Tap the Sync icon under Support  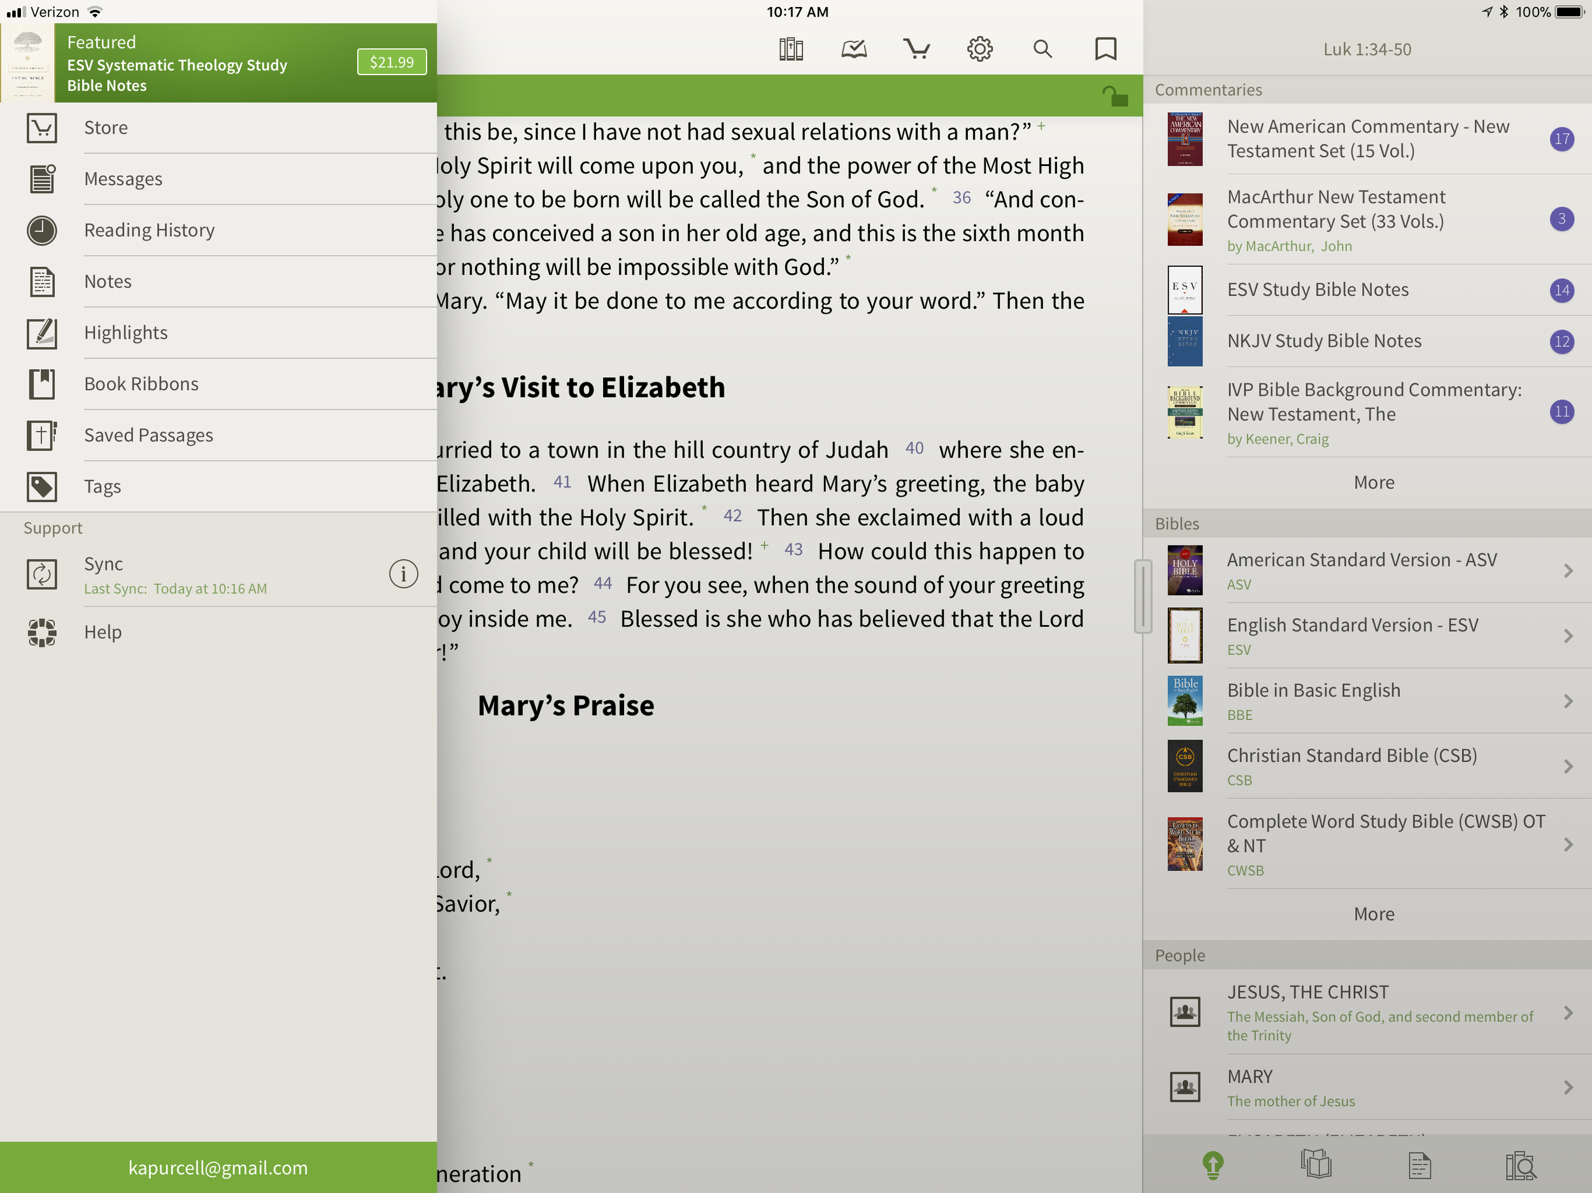pos(42,574)
